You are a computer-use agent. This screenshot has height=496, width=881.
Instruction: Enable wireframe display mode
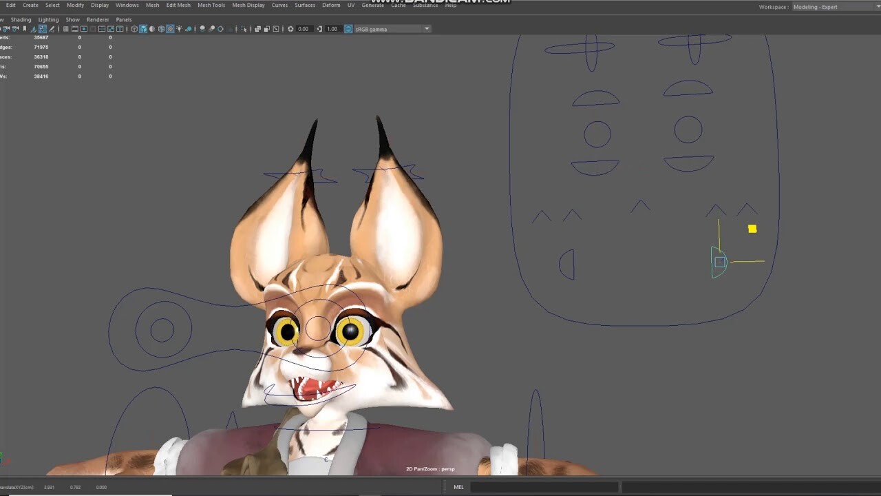pos(134,29)
